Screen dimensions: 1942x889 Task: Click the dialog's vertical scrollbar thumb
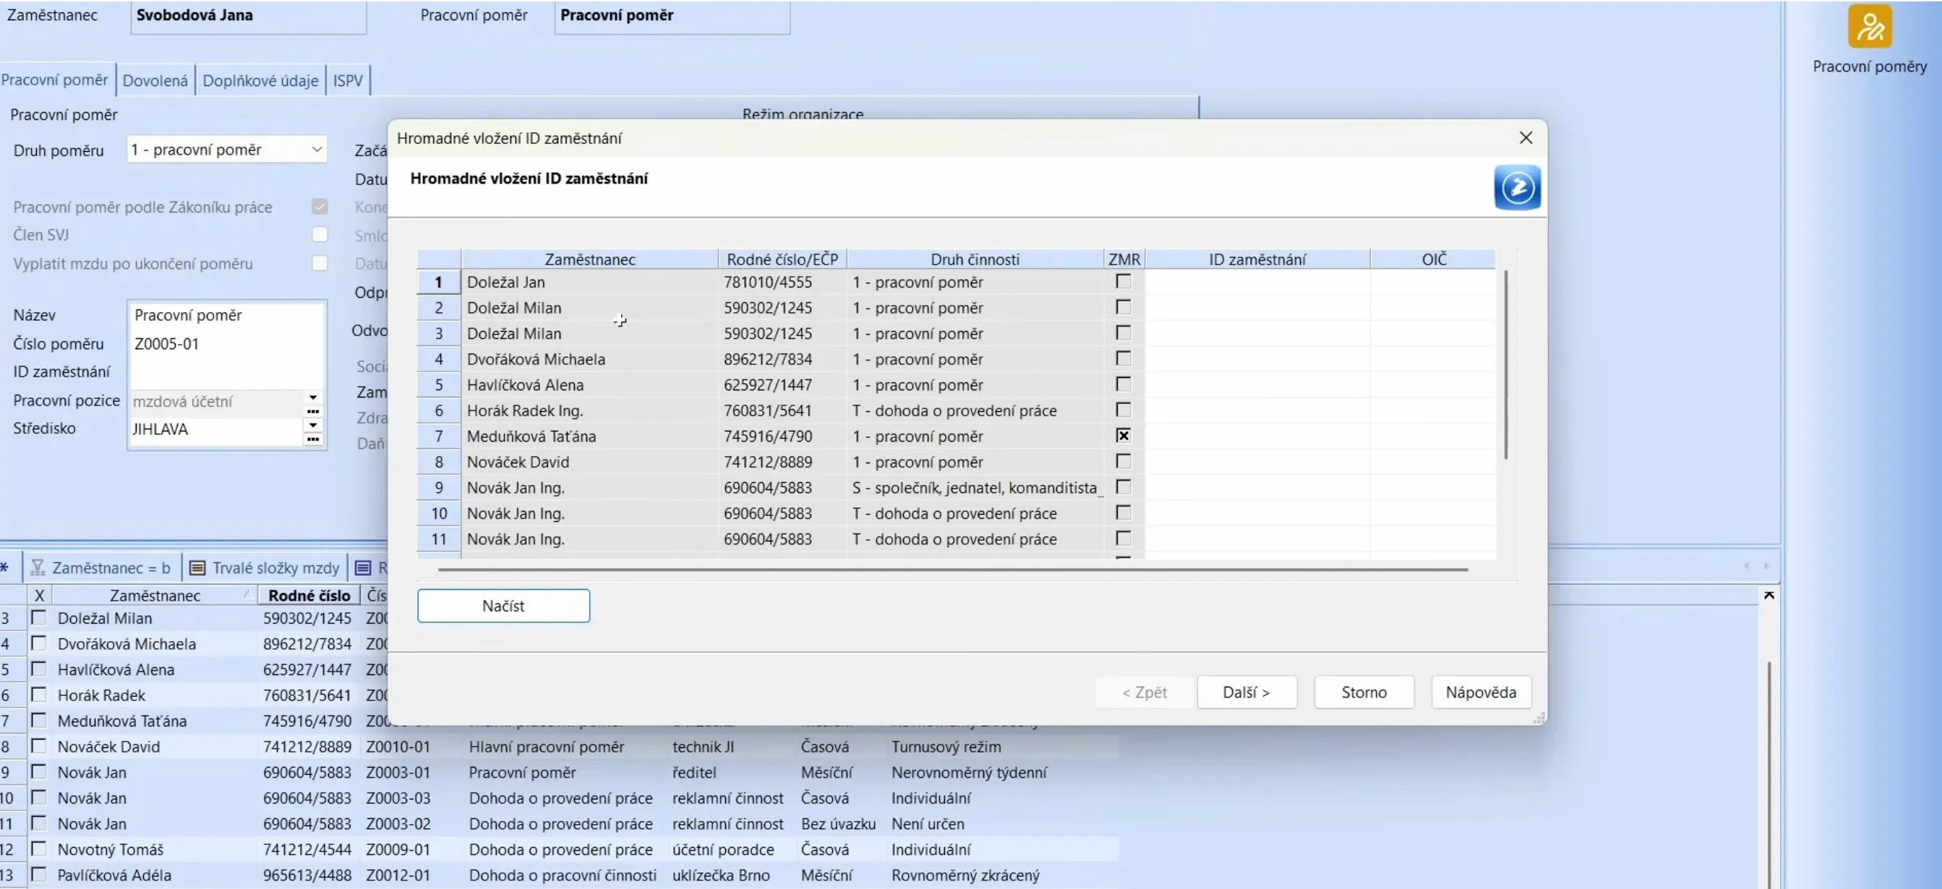[1505, 366]
